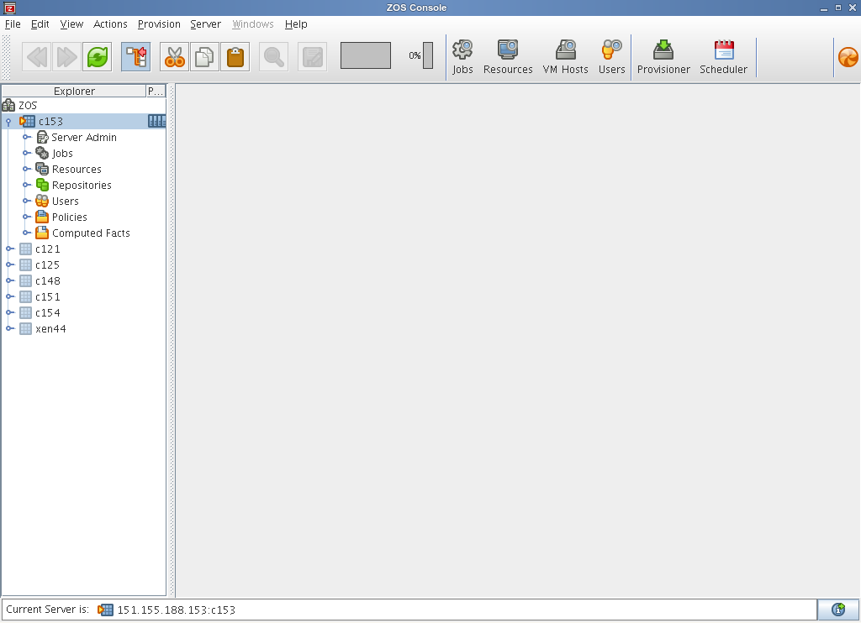Image resolution: width=861 pixels, height=623 pixels.
Task: Click the disabled Save edit icon
Action: point(313,56)
